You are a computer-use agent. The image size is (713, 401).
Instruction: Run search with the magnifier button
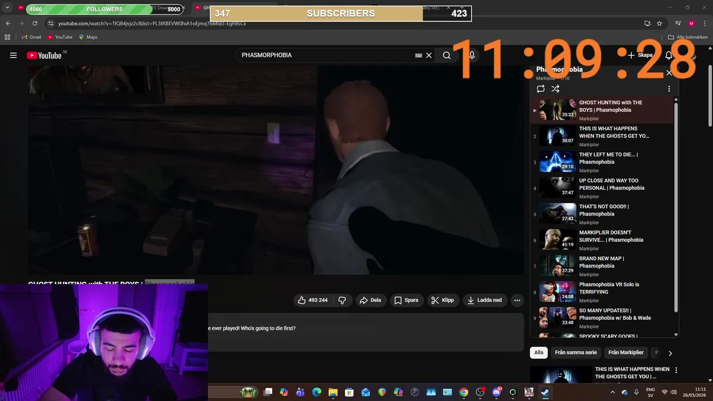(x=447, y=55)
